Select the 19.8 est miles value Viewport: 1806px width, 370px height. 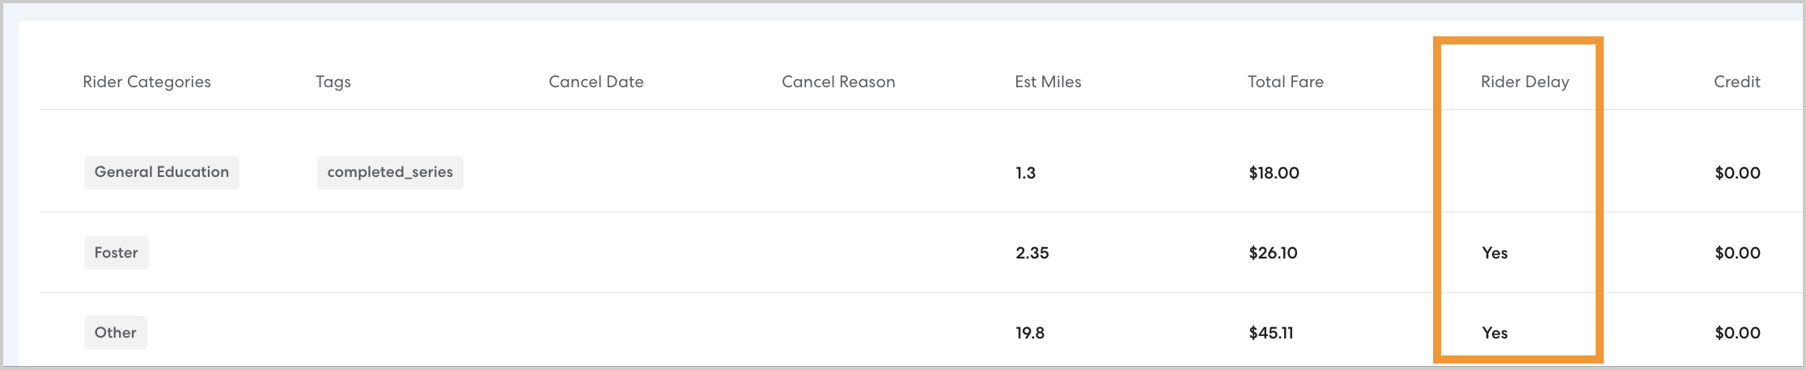pos(1030,333)
